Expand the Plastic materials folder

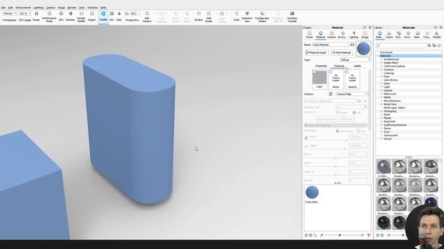pos(382,118)
